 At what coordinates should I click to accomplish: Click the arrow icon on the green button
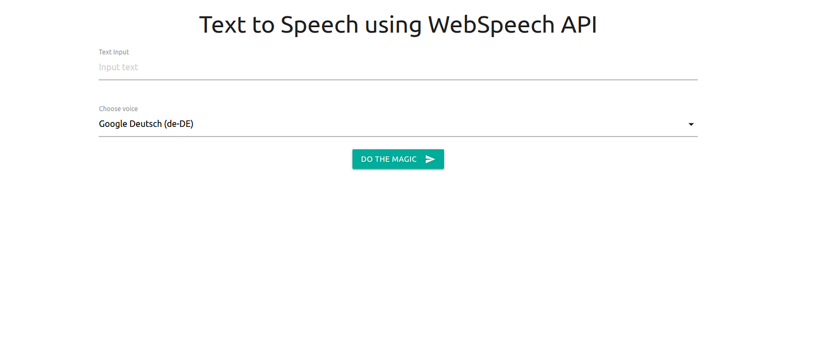point(430,159)
